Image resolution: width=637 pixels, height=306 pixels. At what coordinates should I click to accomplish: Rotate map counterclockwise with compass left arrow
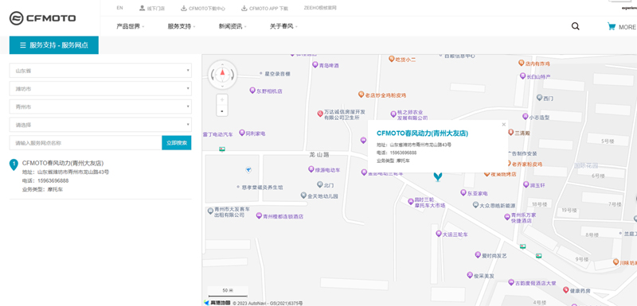213,75
